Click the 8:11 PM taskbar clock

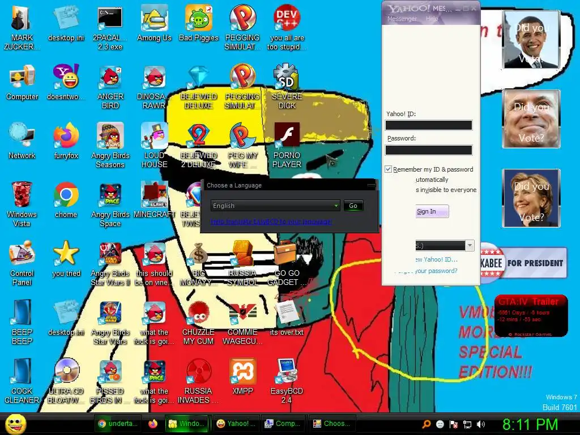(x=530, y=424)
